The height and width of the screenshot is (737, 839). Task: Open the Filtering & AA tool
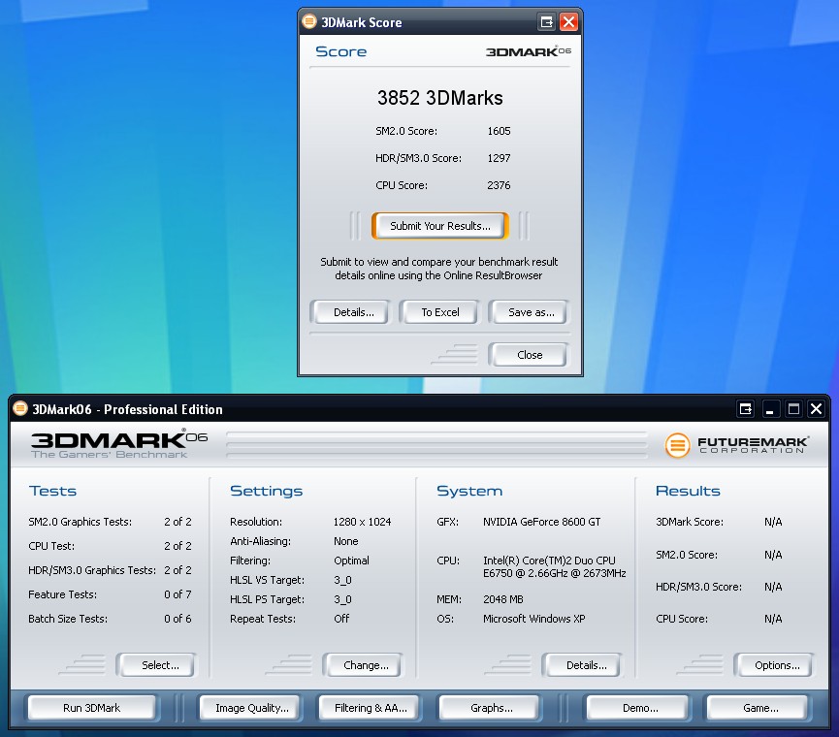[371, 708]
